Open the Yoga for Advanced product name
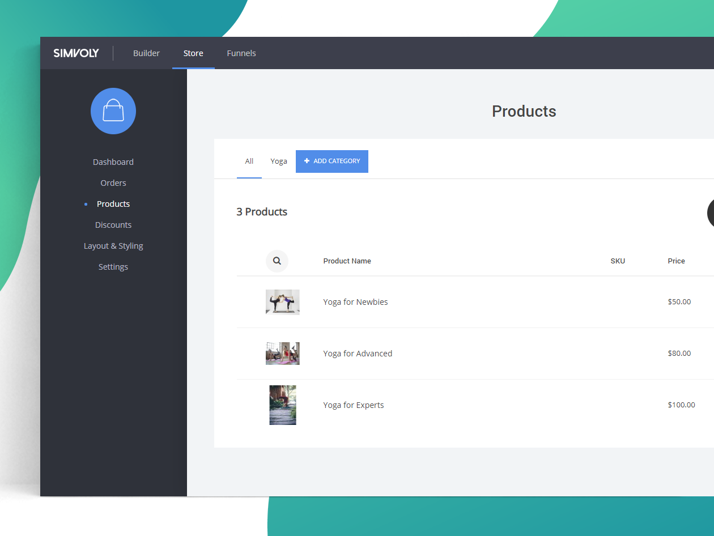Viewport: 714px width, 536px height. click(358, 354)
